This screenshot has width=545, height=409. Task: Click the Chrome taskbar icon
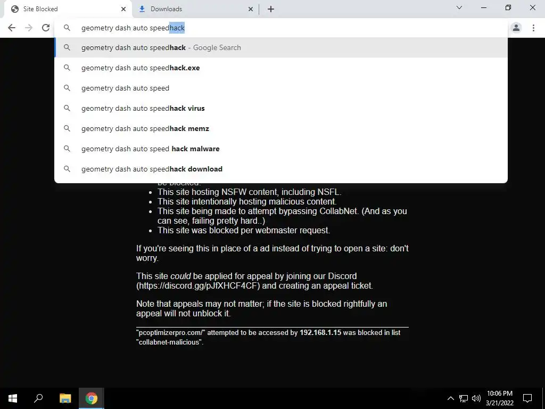click(92, 398)
